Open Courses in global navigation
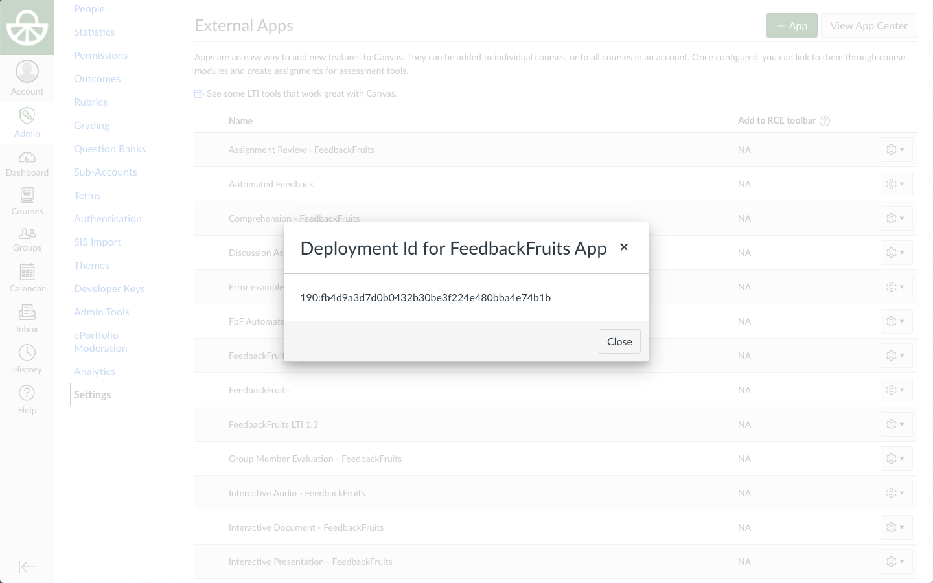933x583 pixels. 27,201
